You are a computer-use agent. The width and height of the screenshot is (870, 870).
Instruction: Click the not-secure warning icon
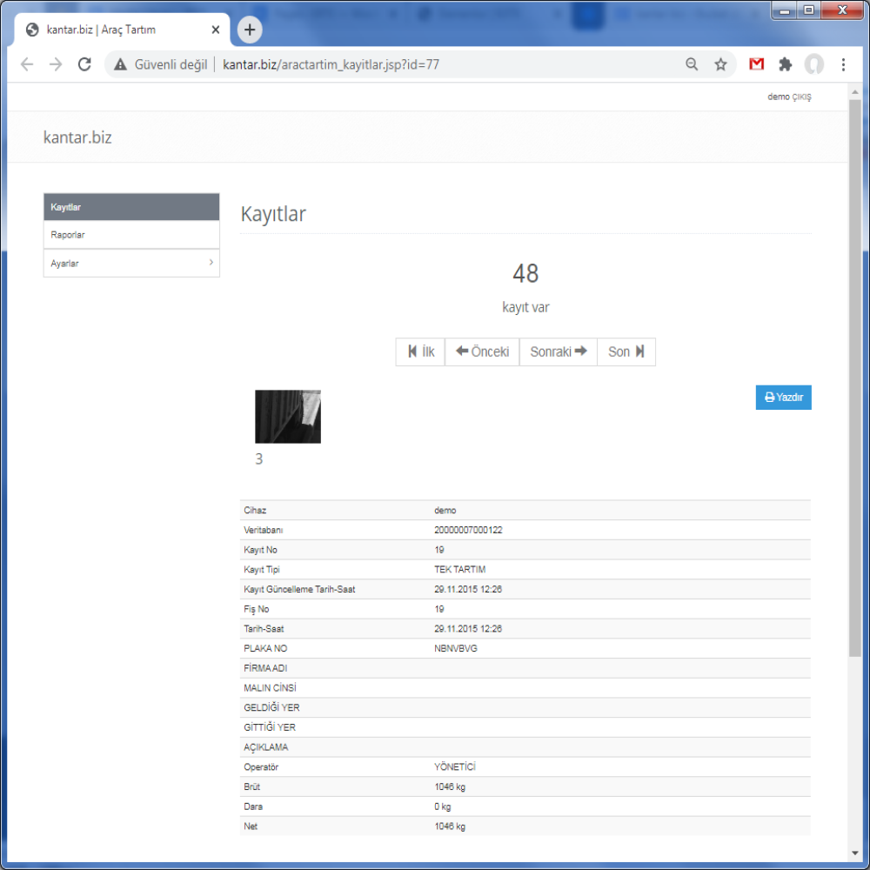point(120,64)
